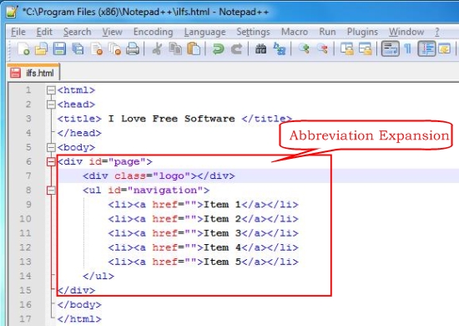Open the Window menu
The height and width of the screenshot is (326, 459).
pyautogui.click(x=406, y=32)
